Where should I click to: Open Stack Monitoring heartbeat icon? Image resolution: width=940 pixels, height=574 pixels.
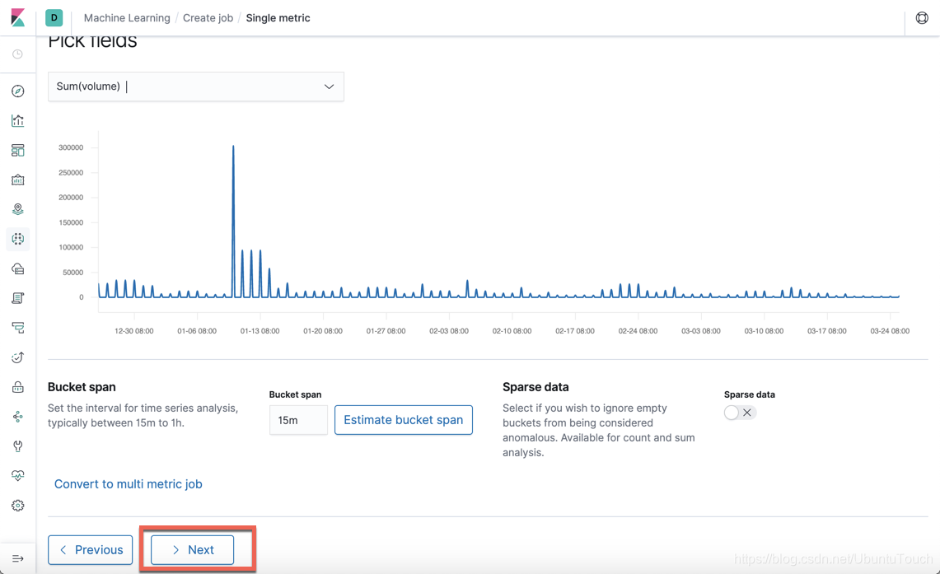point(18,476)
